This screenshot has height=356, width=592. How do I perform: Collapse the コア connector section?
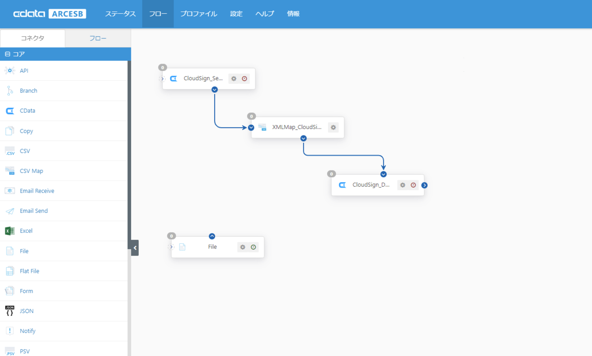pyautogui.click(x=7, y=54)
